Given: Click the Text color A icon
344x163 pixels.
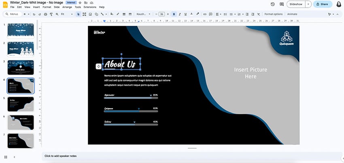Looking at the screenshot, I should coord(191,14).
